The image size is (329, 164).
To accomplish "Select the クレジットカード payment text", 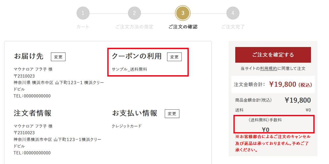I will coord(127,126).
